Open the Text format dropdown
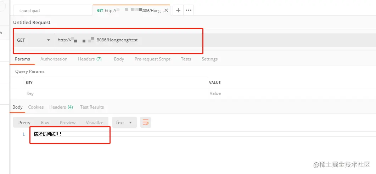The height and width of the screenshot is (174, 376). click(x=124, y=122)
